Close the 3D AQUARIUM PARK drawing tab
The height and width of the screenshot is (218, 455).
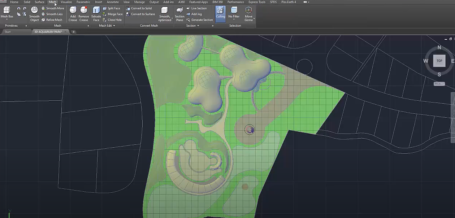[66, 32]
